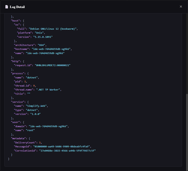This screenshot has height=171, width=188.
Task: Click the "architecture" key
Action: tap(24, 45)
